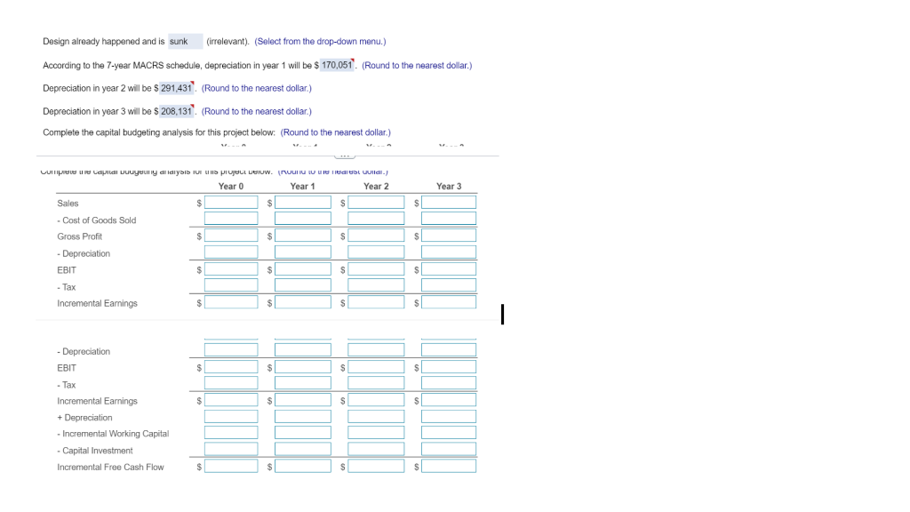Select lower EBIT Year 2 input box
Viewport: 910px width, 512px height.
pyautogui.click(x=376, y=367)
